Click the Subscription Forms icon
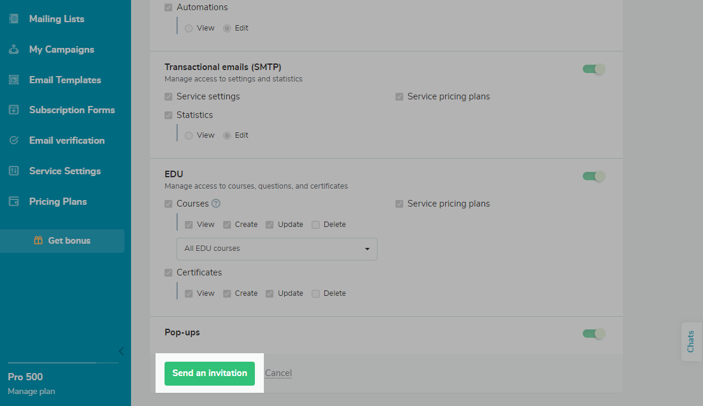 click(x=14, y=110)
